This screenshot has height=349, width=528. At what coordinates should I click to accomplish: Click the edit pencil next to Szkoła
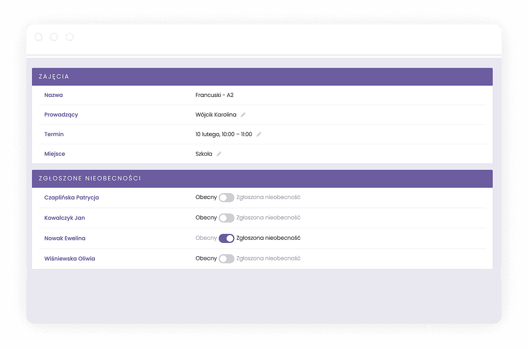[219, 154]
